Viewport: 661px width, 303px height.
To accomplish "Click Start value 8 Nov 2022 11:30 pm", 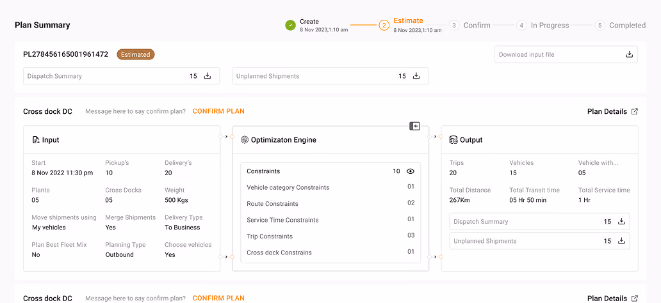I will point(62,173).
